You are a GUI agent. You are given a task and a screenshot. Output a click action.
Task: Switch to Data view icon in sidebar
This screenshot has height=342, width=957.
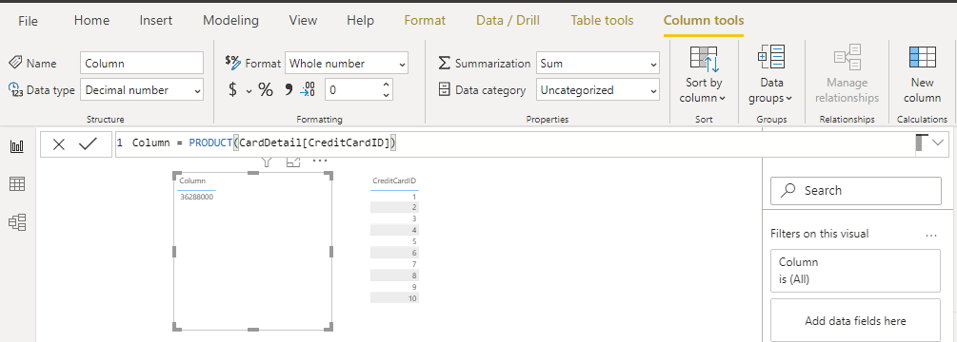[17, 184]
